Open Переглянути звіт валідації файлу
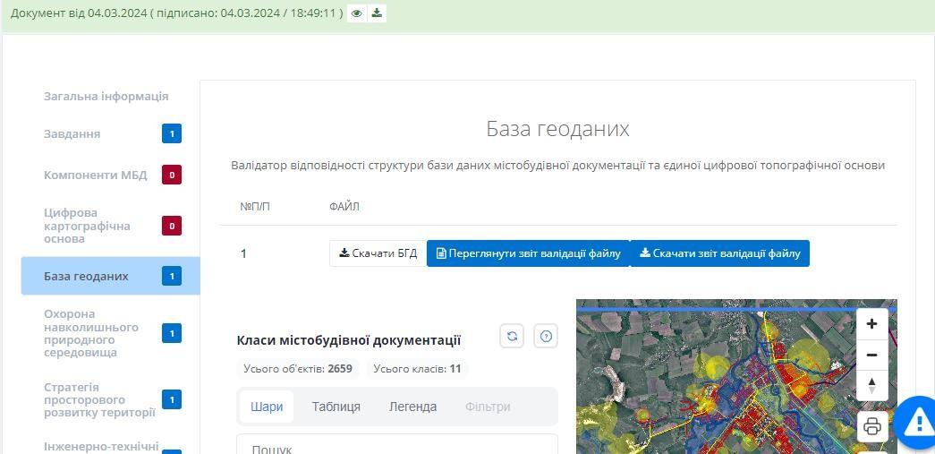Screen dimensions: 935x454 [x=528, y=253]
